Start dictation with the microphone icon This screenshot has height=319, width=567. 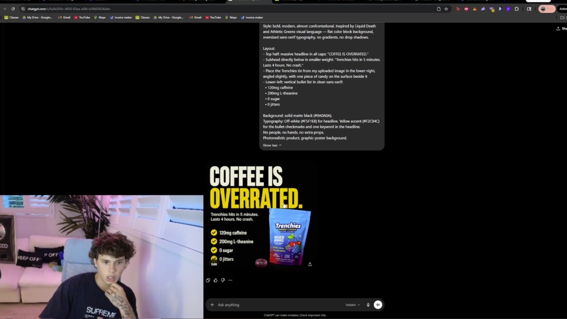point(368,305)
